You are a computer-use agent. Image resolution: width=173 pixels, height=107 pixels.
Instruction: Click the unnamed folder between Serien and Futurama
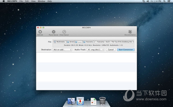[x=79, y=42]
